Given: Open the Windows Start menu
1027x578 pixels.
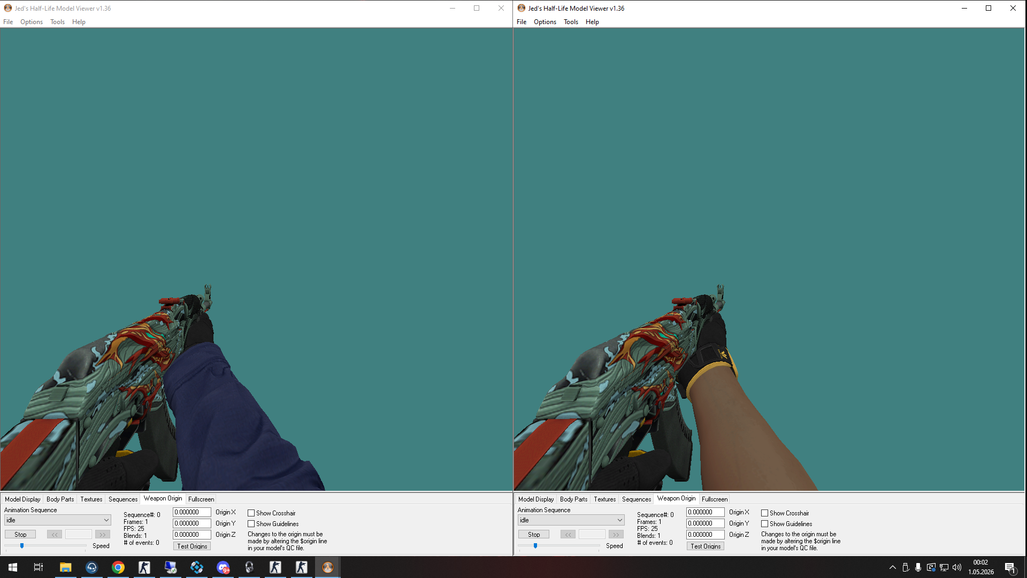Looking at the screenshot, I should tap(13, 567).
